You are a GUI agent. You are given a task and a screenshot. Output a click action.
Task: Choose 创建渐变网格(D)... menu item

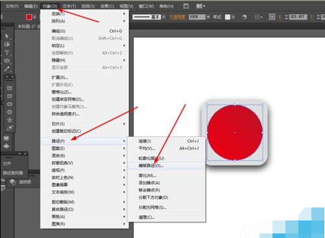(x=84, y=99)
